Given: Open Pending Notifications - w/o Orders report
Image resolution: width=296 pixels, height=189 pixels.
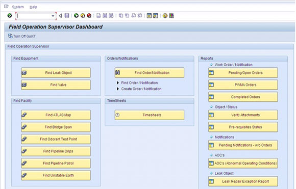Looking at the screenshot, I should tap(243, 145).
